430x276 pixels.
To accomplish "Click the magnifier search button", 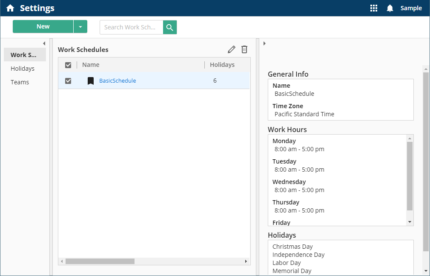I will coord(170,27).
